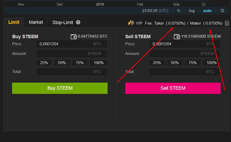The width and height of the screenshot is (231, 142).
Task: Choose 50% in the Sell STEEM panel
Action: (175, 63)
